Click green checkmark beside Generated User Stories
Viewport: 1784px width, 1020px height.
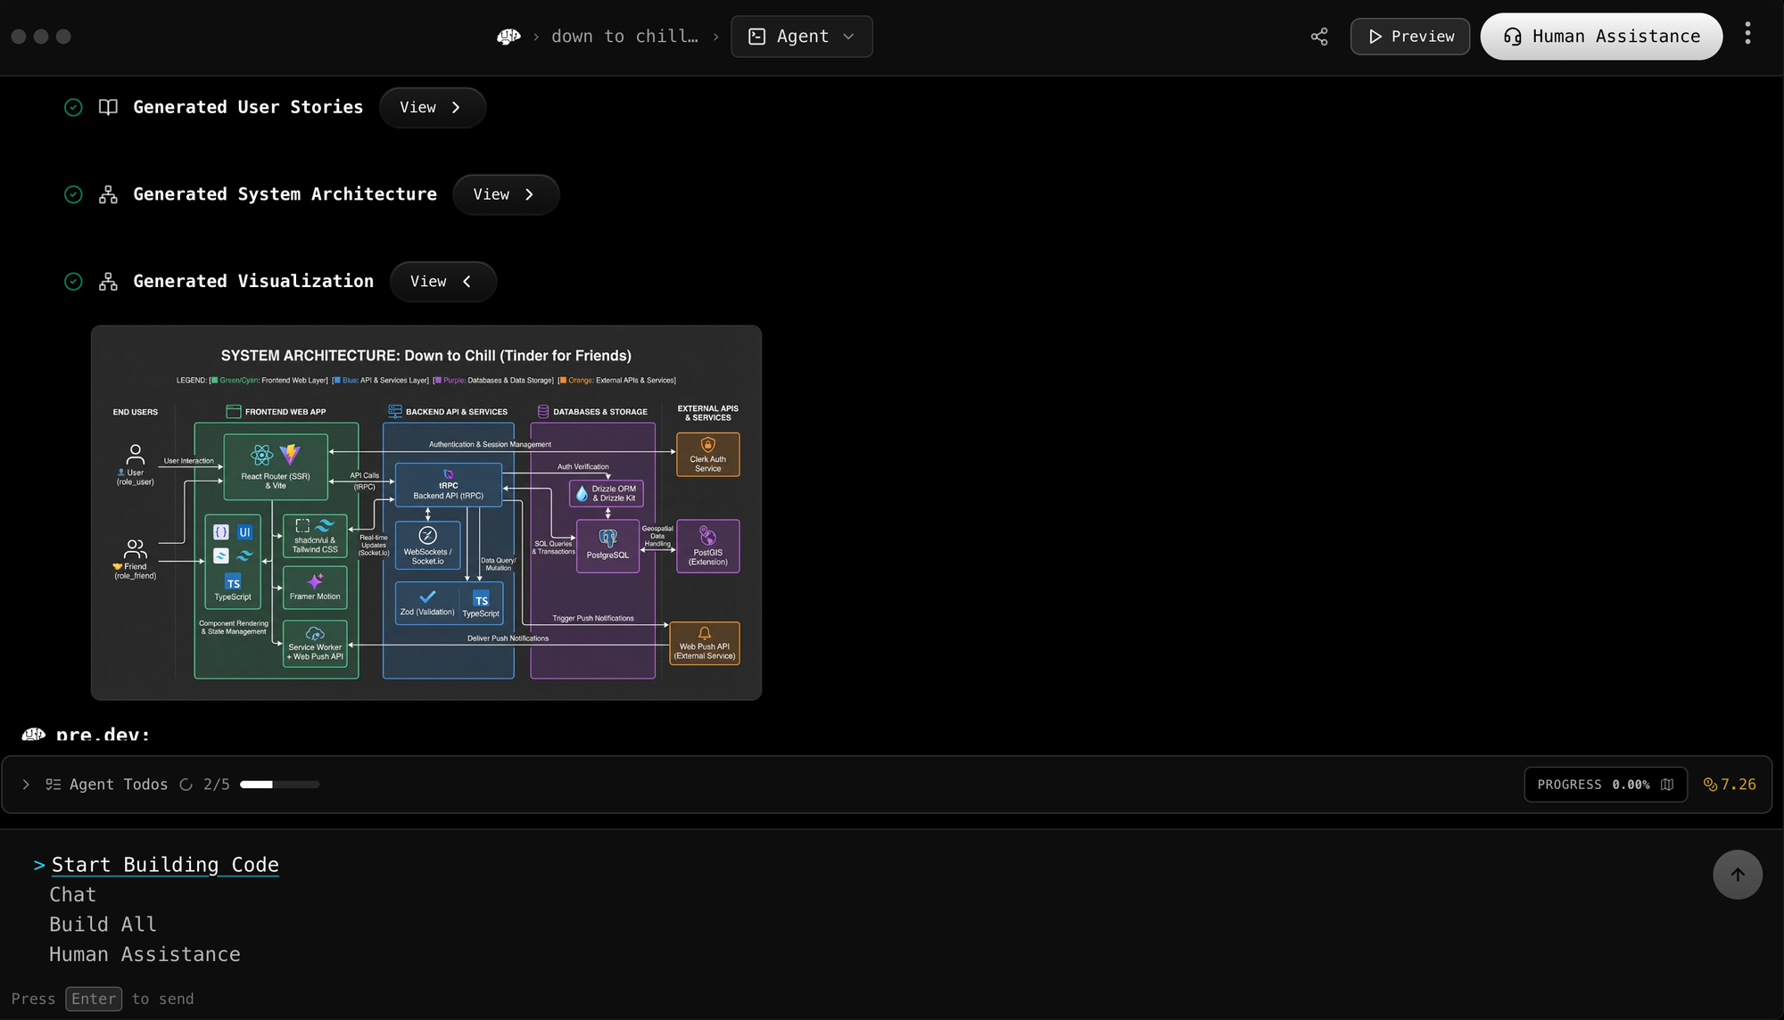[73, 107]
